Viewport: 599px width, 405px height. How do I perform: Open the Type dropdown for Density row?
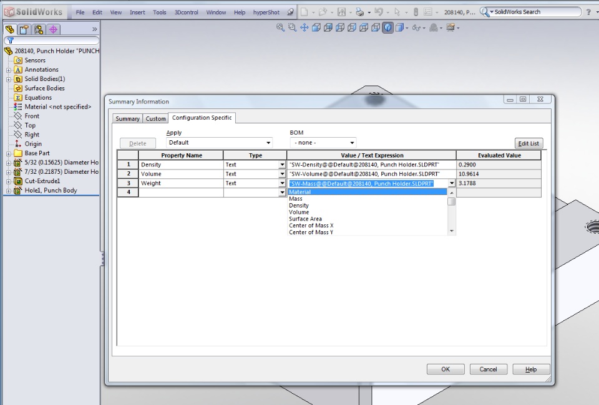click(x=282, y=164)
